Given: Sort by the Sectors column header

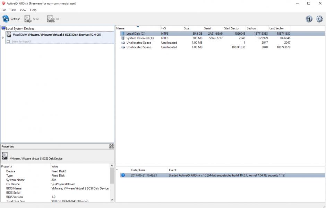Looking at the screenshot, I should pyautogui.click(x=257, y=28).
